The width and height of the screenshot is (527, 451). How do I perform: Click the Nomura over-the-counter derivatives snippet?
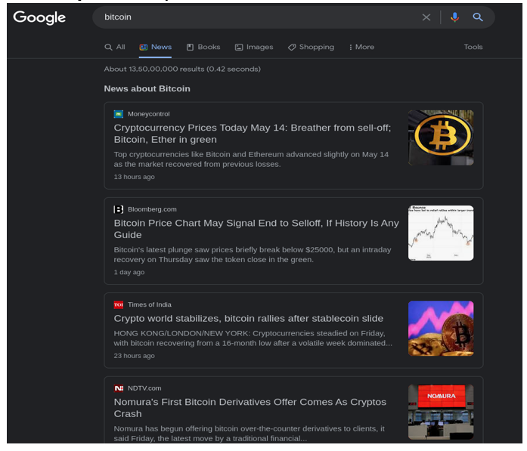point(249,434)
